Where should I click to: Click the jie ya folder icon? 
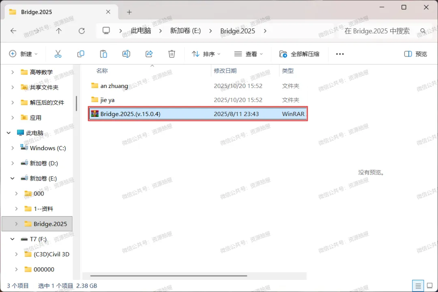(94, 99)
